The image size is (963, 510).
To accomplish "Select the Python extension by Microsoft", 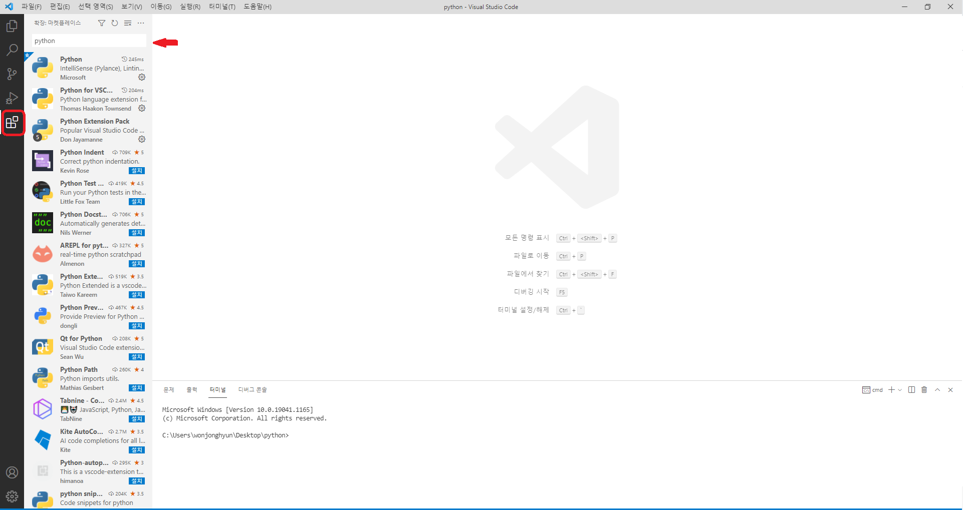I will pyautogui.click(x=88, y=68).
